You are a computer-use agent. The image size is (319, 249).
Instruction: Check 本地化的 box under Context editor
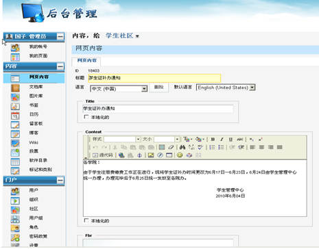86,220
